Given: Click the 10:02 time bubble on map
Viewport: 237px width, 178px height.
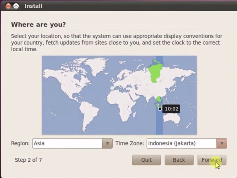Looking at the screenshot, I should [x=171, y=109].
